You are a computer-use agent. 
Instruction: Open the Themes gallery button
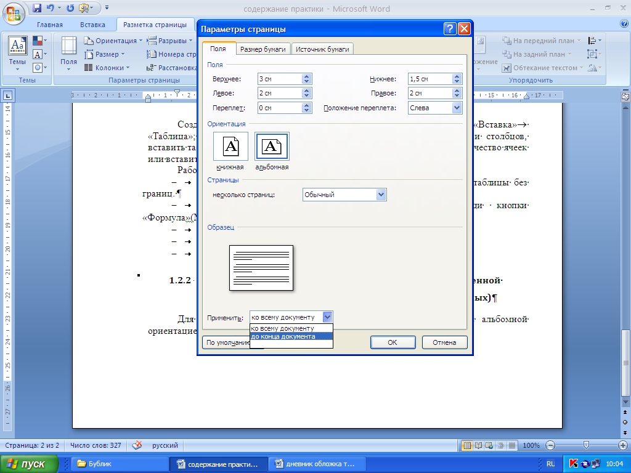click(x=17, y=54)
